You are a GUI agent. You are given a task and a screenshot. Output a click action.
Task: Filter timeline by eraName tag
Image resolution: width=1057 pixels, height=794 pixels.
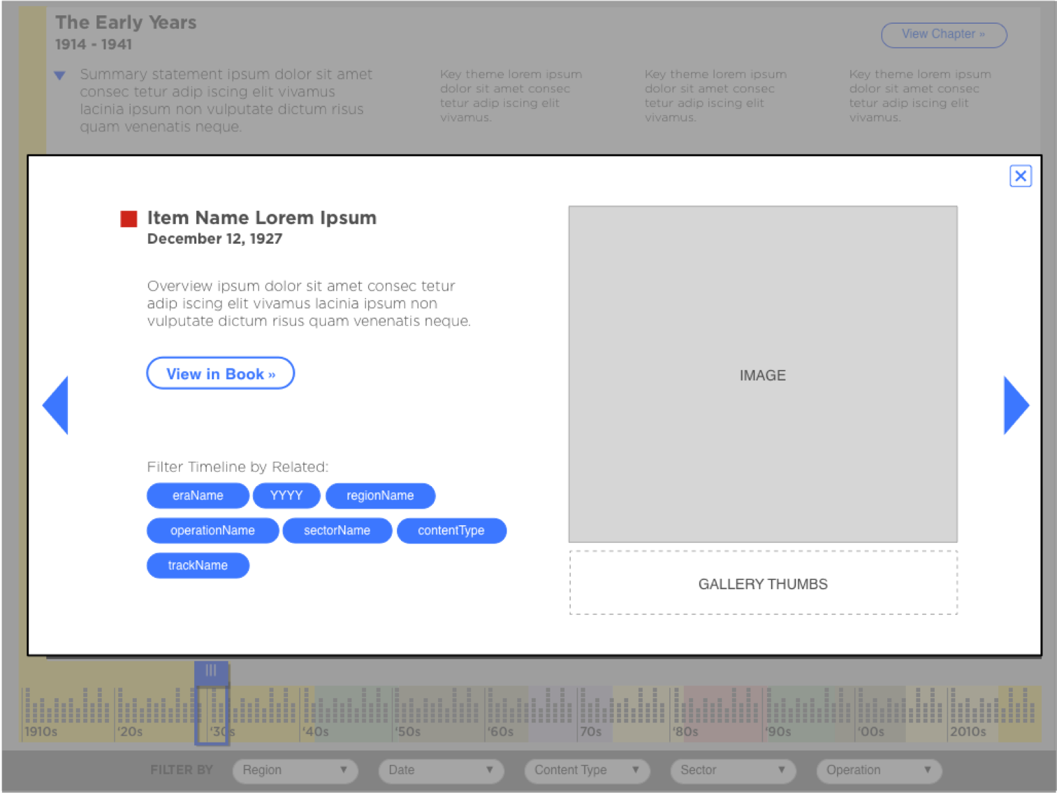point(198,495)
